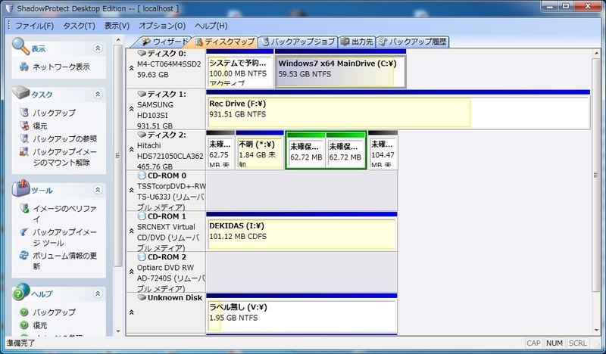Click the magnifier 表示 panel icon
The image size is (606, 354).
click(x=20, y=46)
